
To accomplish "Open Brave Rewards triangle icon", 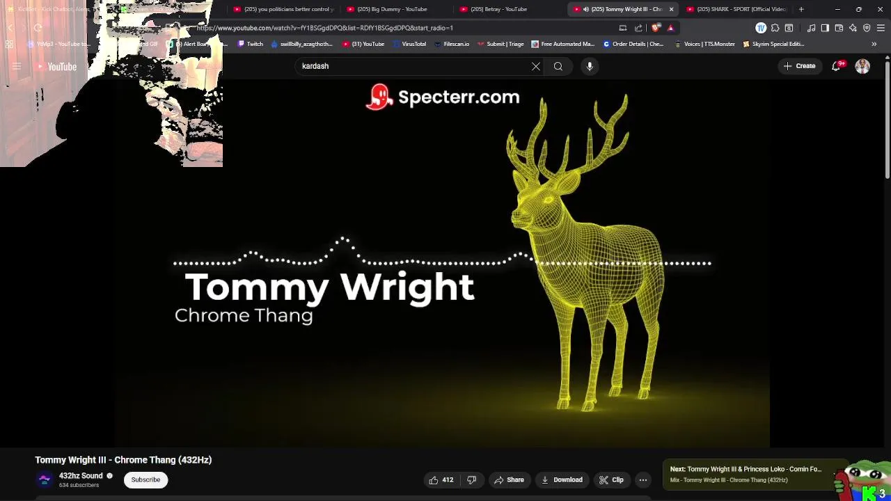I will [x=670, y=28].
